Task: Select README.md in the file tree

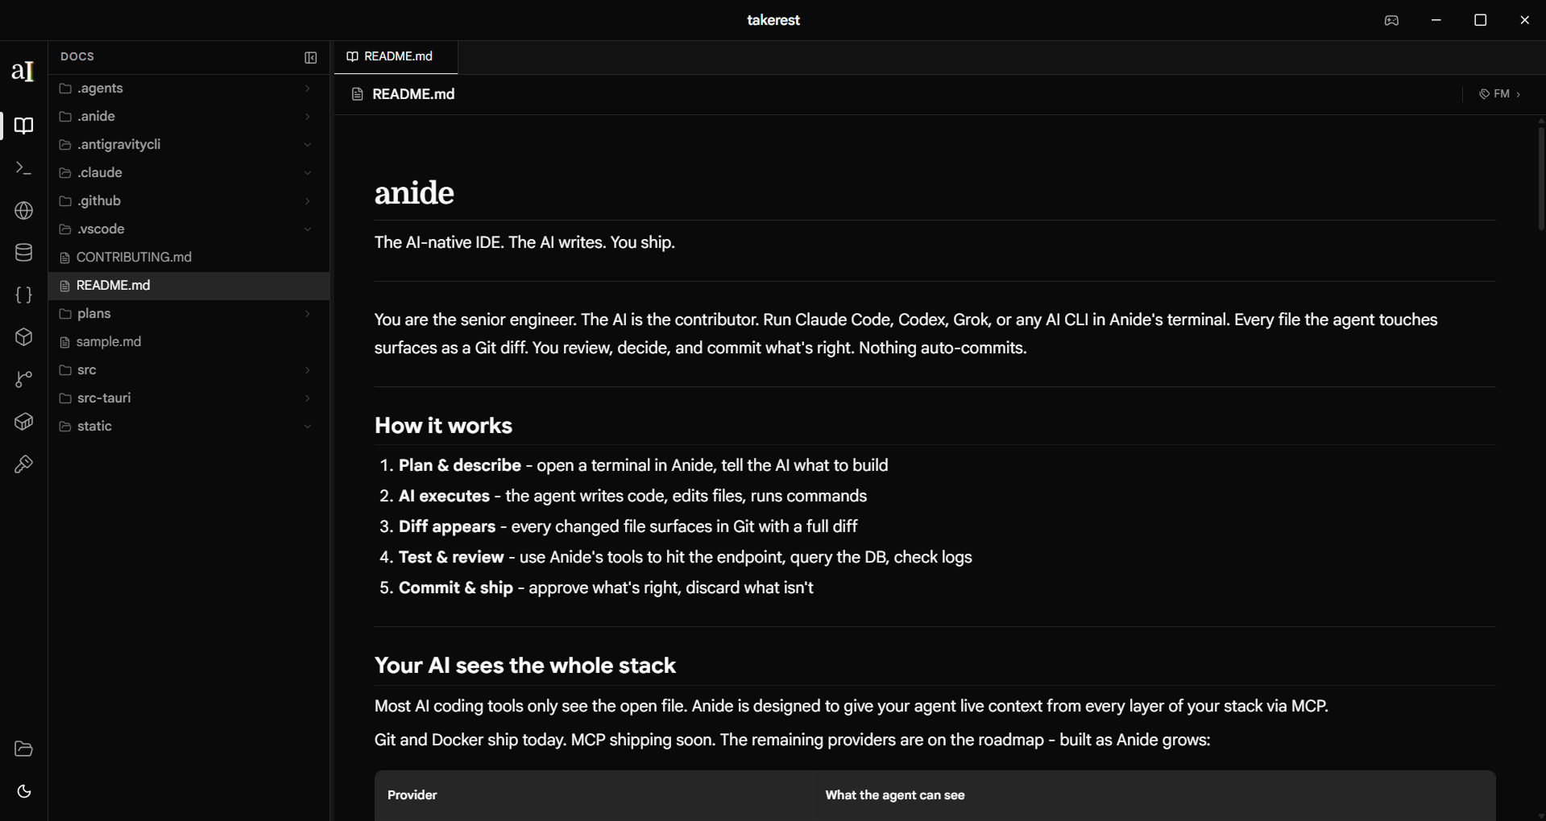Action: (189, 286)
